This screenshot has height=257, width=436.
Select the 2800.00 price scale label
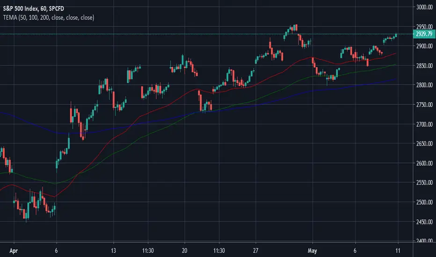pyautogui.click(x=424, y=85)
